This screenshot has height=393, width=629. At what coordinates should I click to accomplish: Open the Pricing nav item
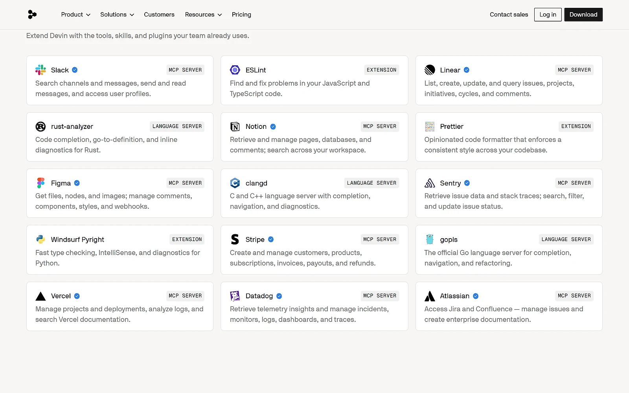point(241,15)
